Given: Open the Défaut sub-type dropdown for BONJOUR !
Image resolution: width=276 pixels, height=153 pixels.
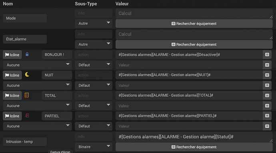Looking at the screenshot, I should click(x=94, y=65).
